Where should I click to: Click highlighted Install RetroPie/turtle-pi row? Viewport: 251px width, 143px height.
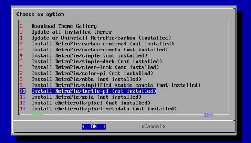pos(88,91)
